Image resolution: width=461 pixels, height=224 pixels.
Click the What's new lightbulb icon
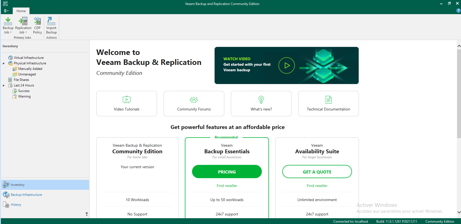tap(261, 99)
